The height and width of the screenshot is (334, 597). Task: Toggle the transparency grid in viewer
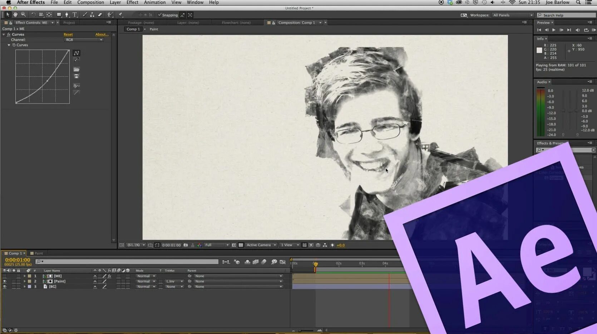[x=241, y=245]
